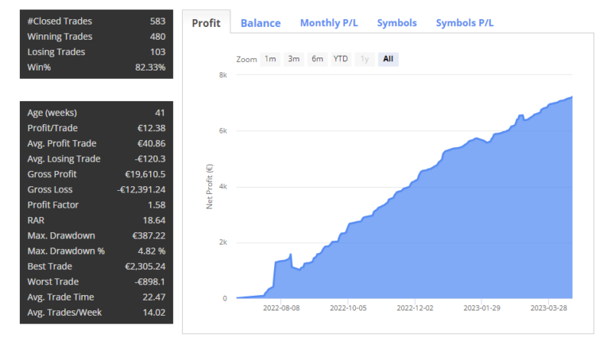Viewport: 607px width, 338px height.
Task: Open the Symbols P/L tab
Action: (x=465, y=23)
